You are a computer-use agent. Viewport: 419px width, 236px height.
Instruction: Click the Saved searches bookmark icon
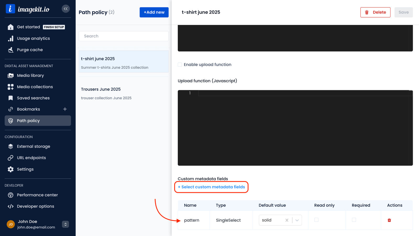point(10,98)
